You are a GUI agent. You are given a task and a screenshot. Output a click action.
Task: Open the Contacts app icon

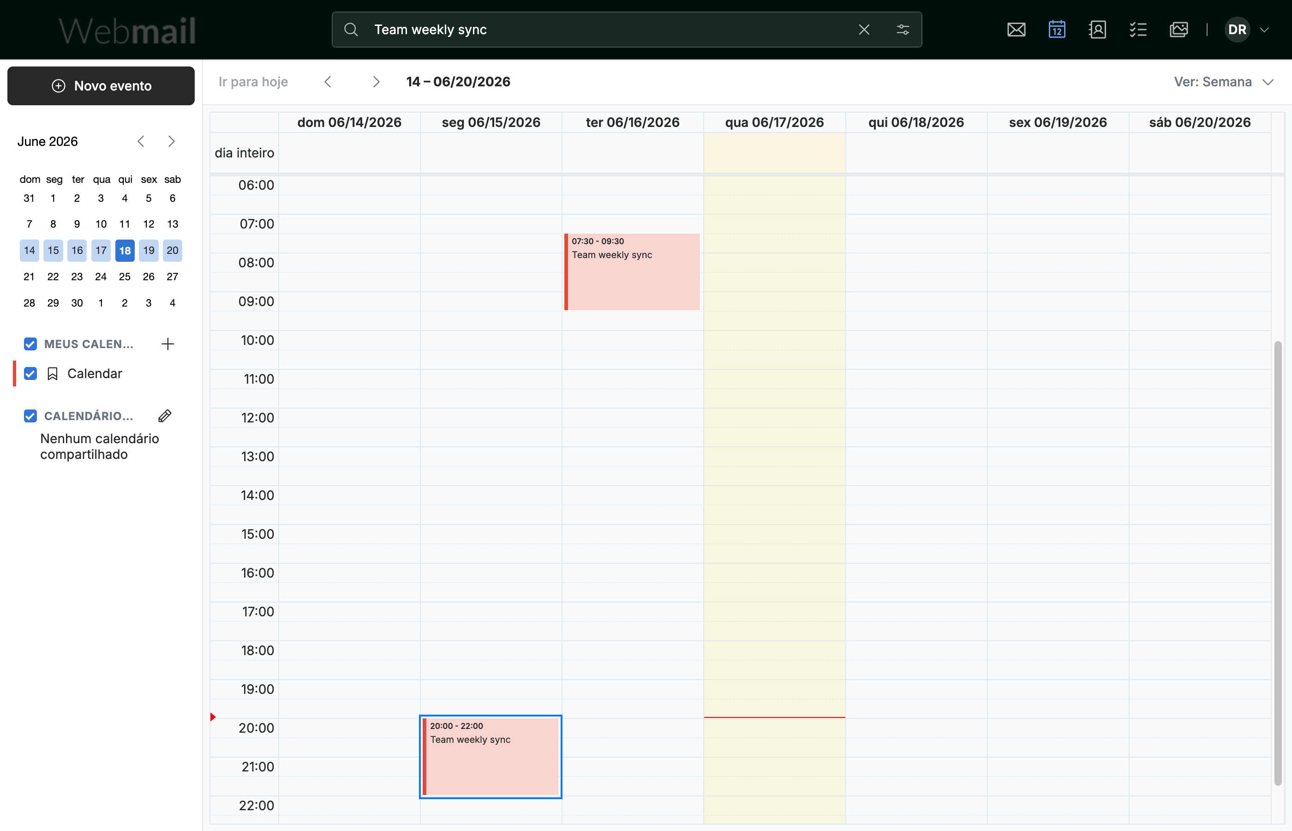[x=1097, y=30]
